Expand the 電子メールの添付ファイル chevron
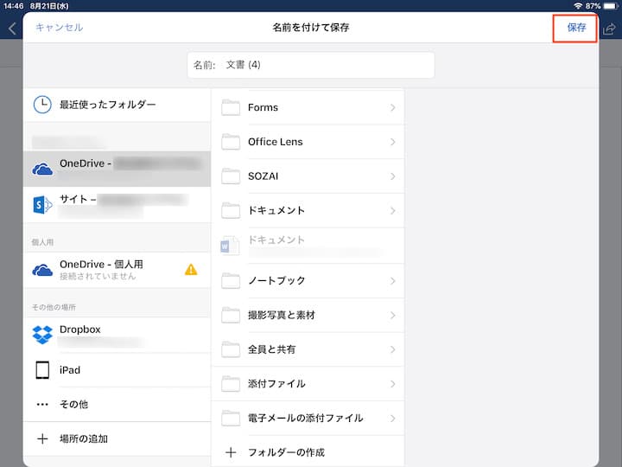Screen dimensions: 622x467 click(392, 419)
